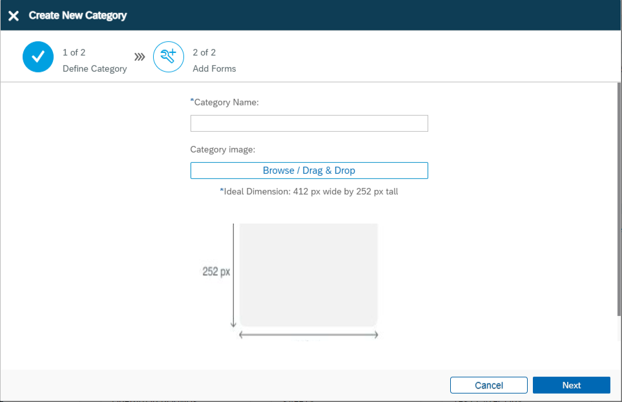
Task: Click the step 2 wrench-plus icon
Action: coord(168,57)
